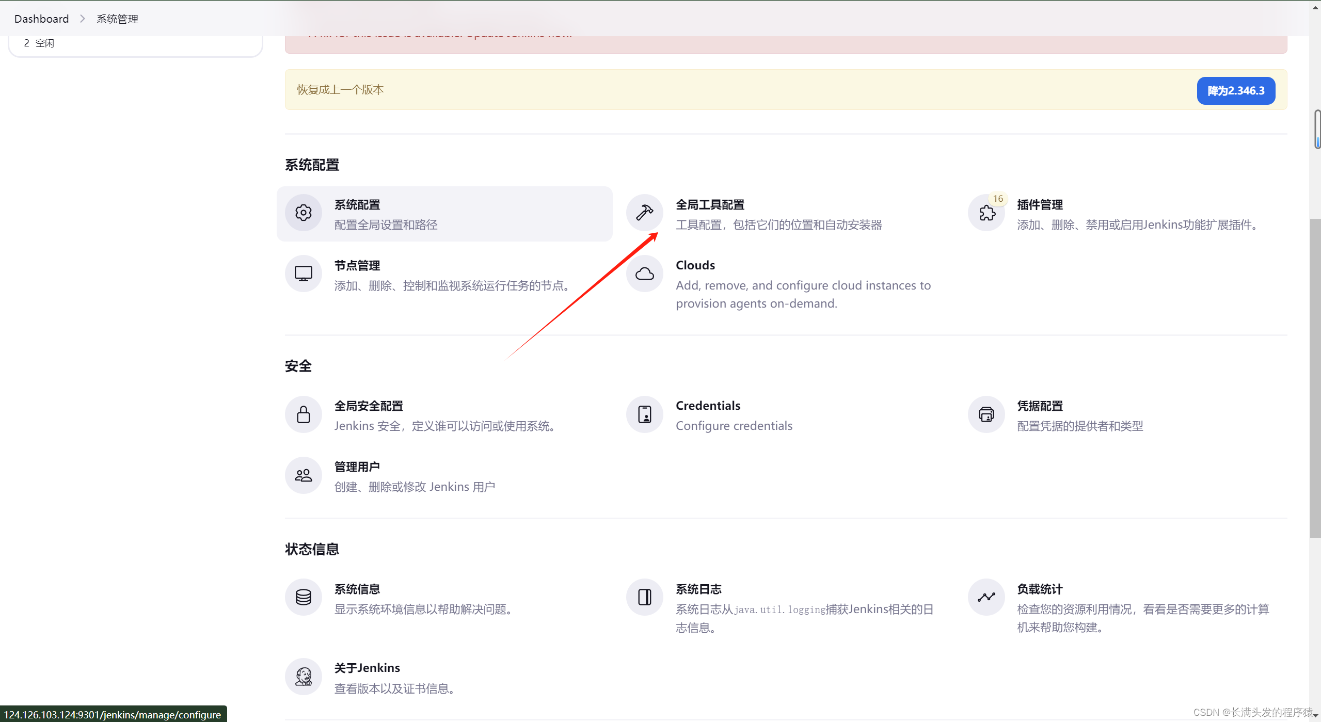Click the monitor icon for 节点管理
This screenshot has height=722, width=1321.
pos(303,274)
